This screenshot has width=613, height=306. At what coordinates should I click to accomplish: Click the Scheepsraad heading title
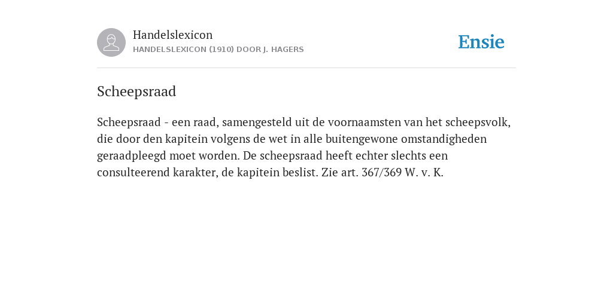pyautogui.click(x=136, y=91)
